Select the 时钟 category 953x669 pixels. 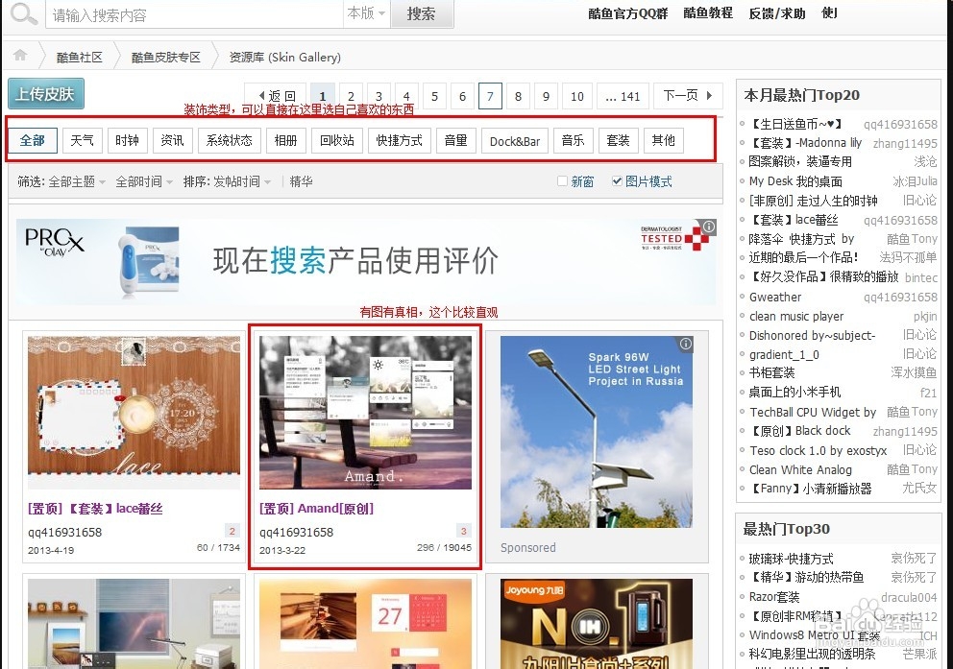click(x=128, y=140)
